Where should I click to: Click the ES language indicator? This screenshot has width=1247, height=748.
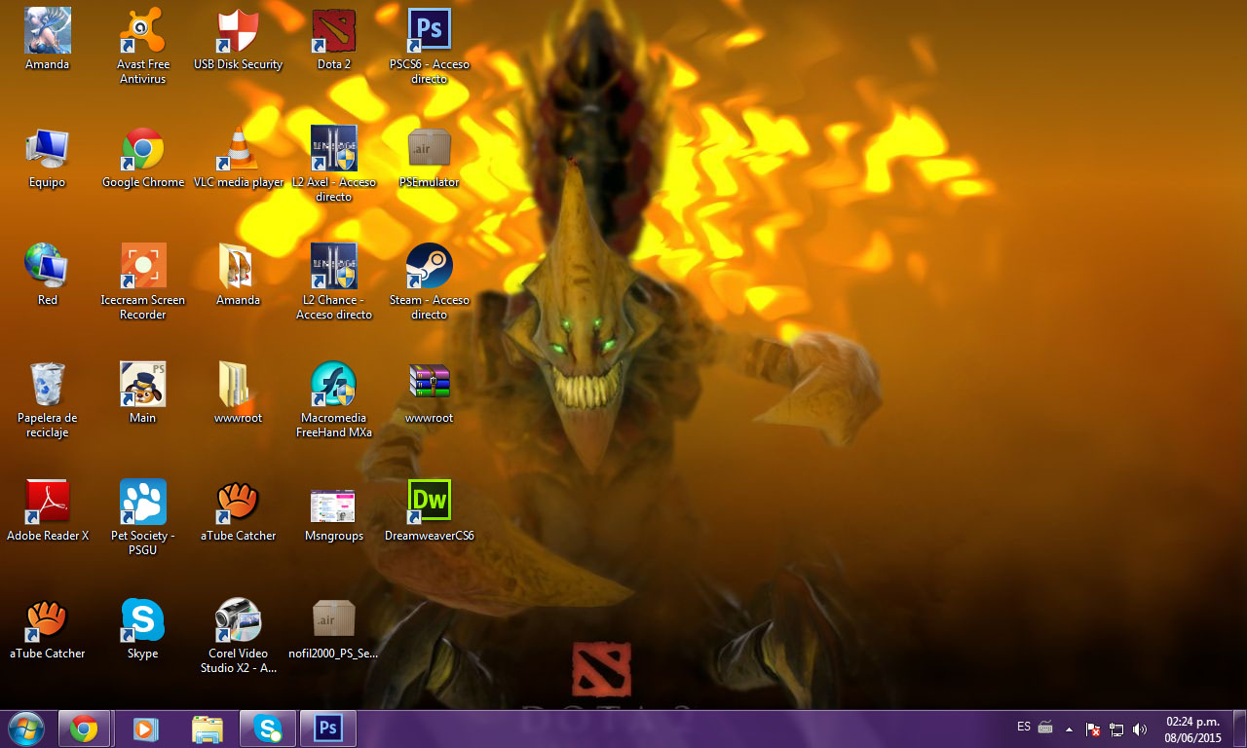click(x=1024, y=727)
